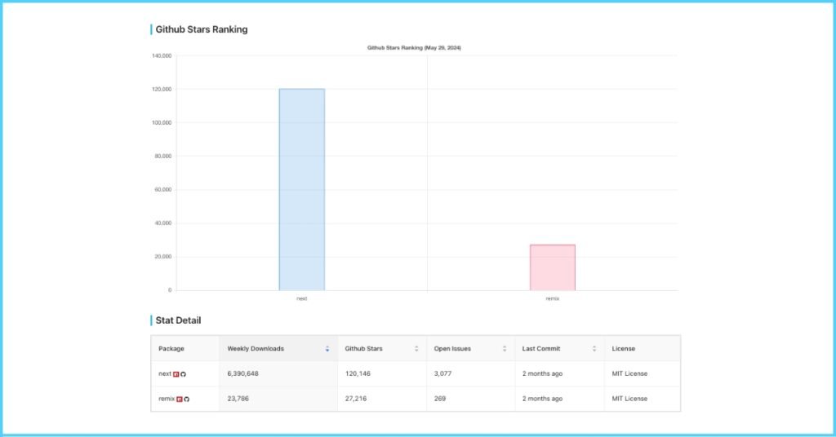836x437 pixels.
Task: Open the npm icon beside remix
Action: pyautogui.click(x=180, y=399)
